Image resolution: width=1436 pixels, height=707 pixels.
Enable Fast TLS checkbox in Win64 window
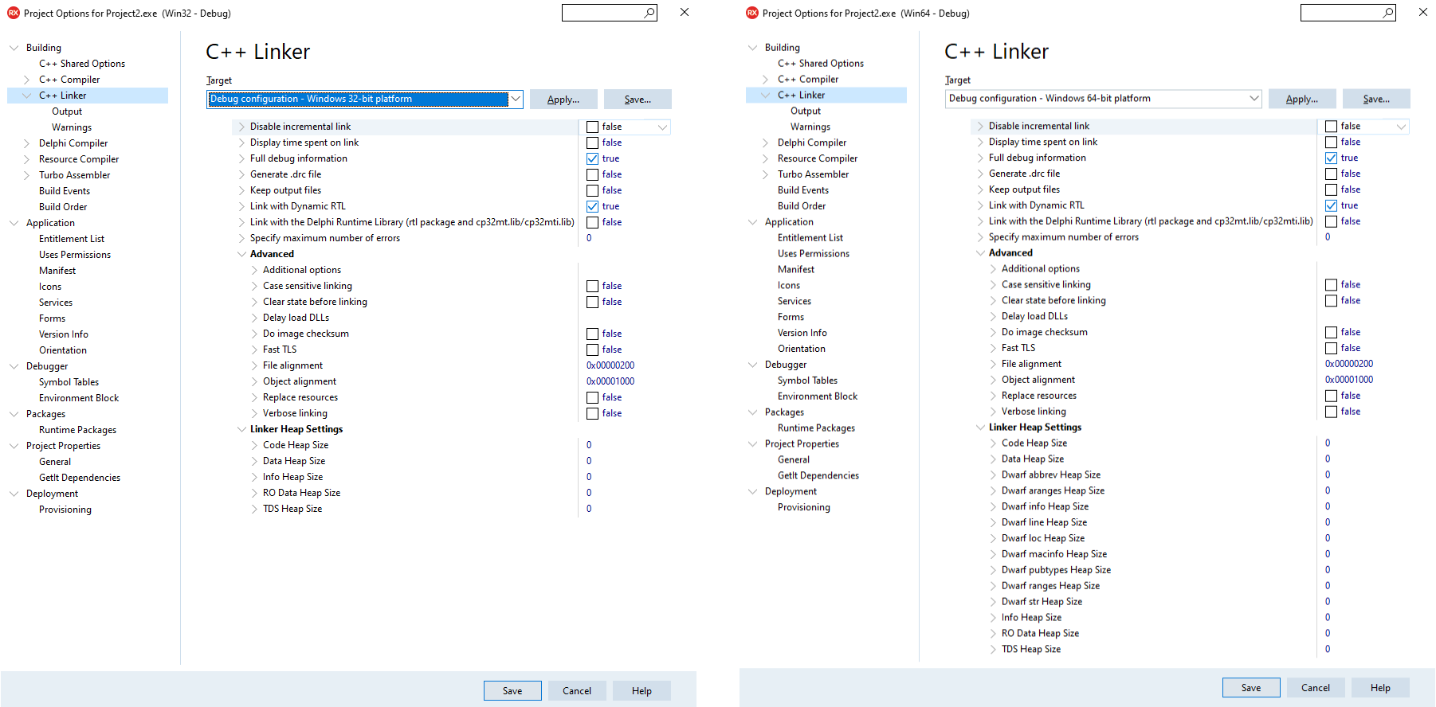(x=1331, y=348)
